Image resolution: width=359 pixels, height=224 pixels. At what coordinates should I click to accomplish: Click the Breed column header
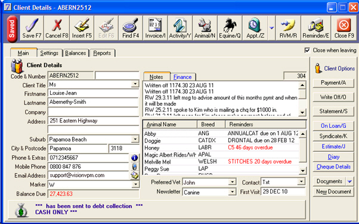(211, 124)
